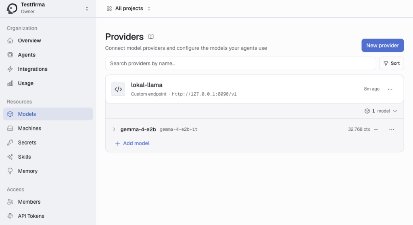Click the Add model link

tap(132, 143)
